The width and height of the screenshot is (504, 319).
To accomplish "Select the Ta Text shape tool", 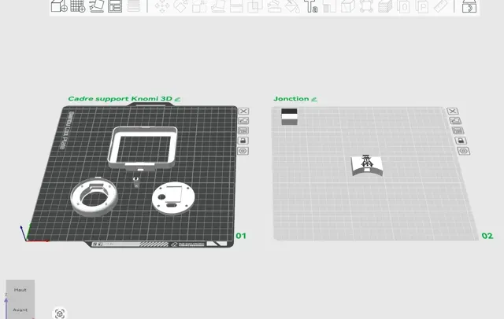I will 311,5.
